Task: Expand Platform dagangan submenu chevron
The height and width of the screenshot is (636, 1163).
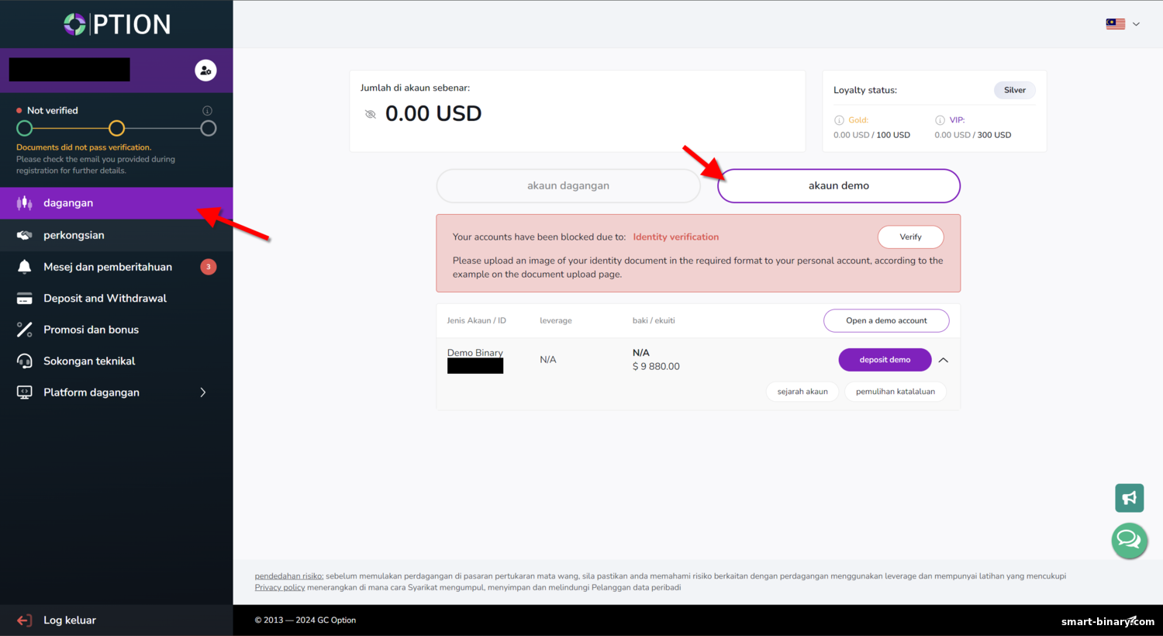Action: (203, 392)
